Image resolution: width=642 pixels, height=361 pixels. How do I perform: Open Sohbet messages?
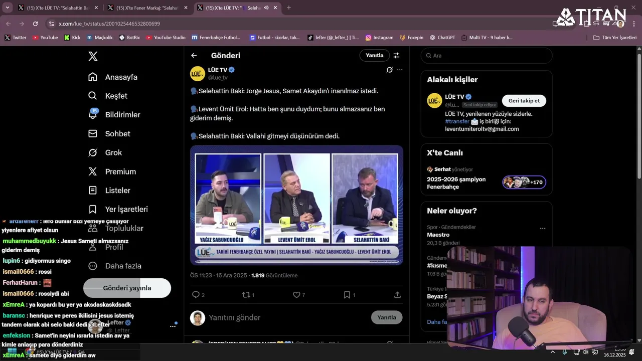pyautogui.click(x=109, y=134)
